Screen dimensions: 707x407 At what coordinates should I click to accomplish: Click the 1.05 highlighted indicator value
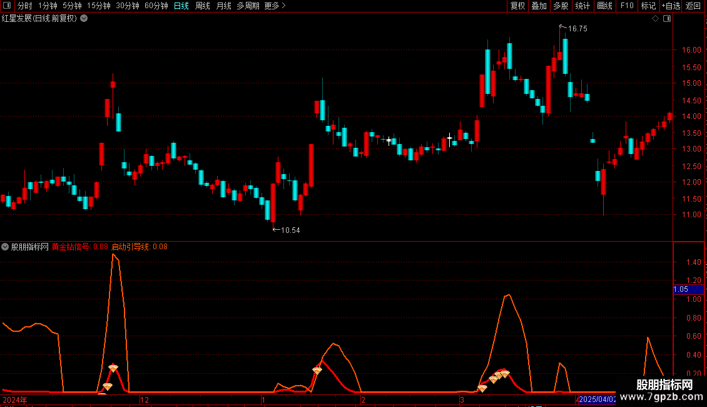click(688, 289)
